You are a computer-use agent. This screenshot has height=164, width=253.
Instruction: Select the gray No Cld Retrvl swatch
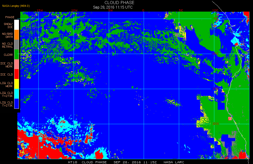(x=17, y=45)
